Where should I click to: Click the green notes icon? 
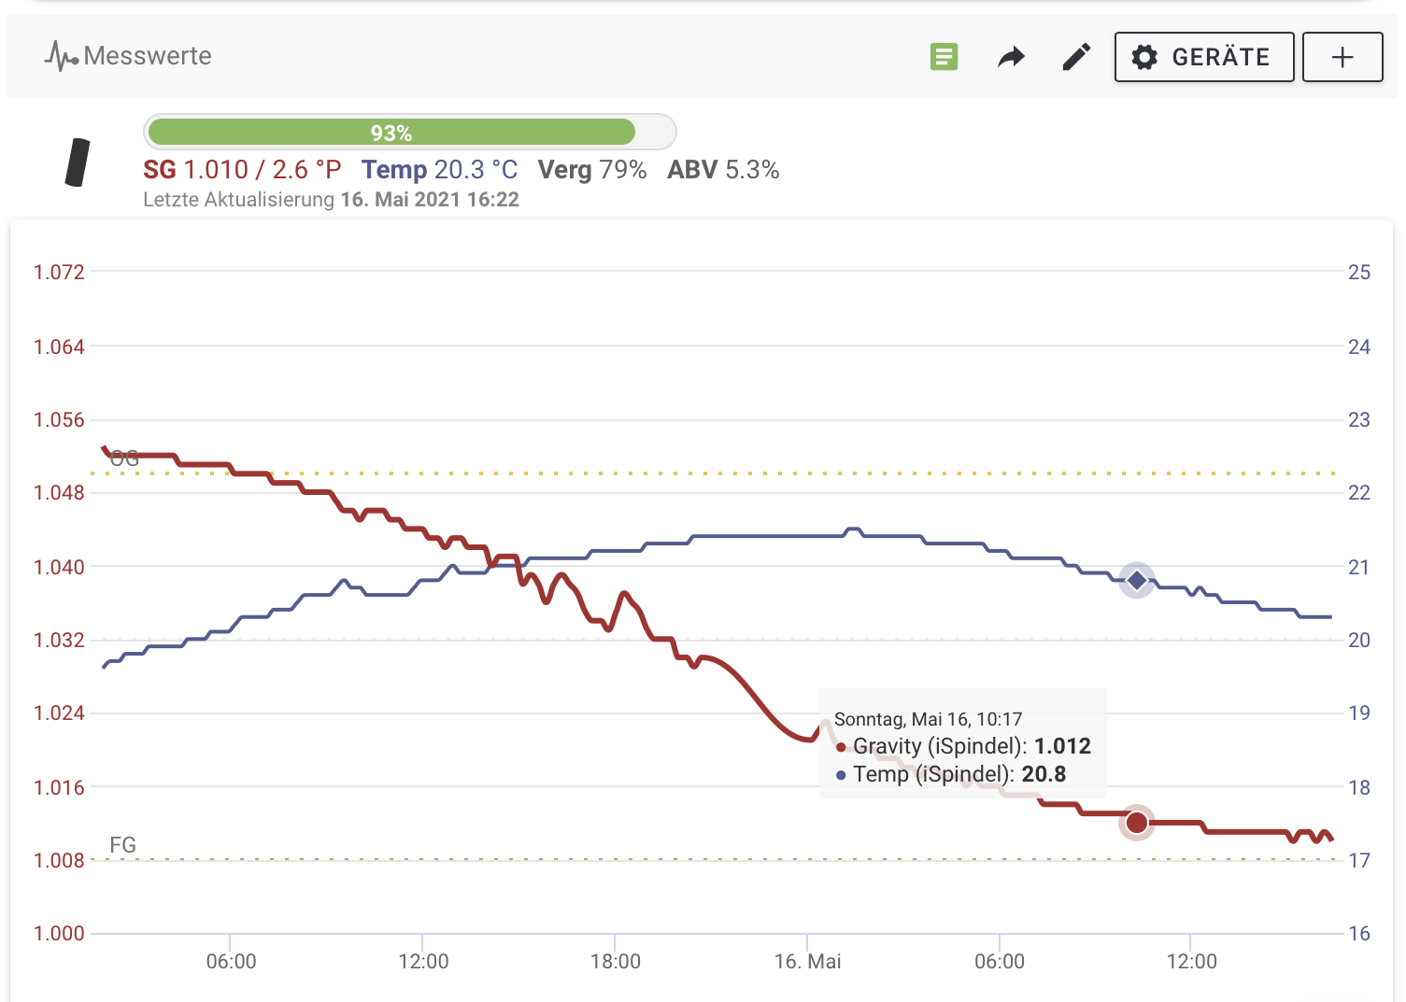(944, 57)
